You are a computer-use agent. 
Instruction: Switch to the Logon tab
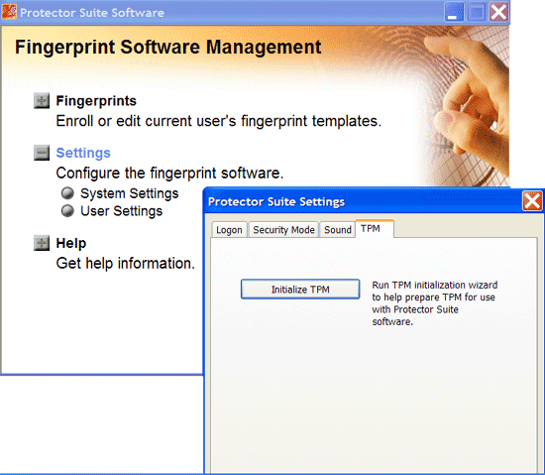pos(229,230)
